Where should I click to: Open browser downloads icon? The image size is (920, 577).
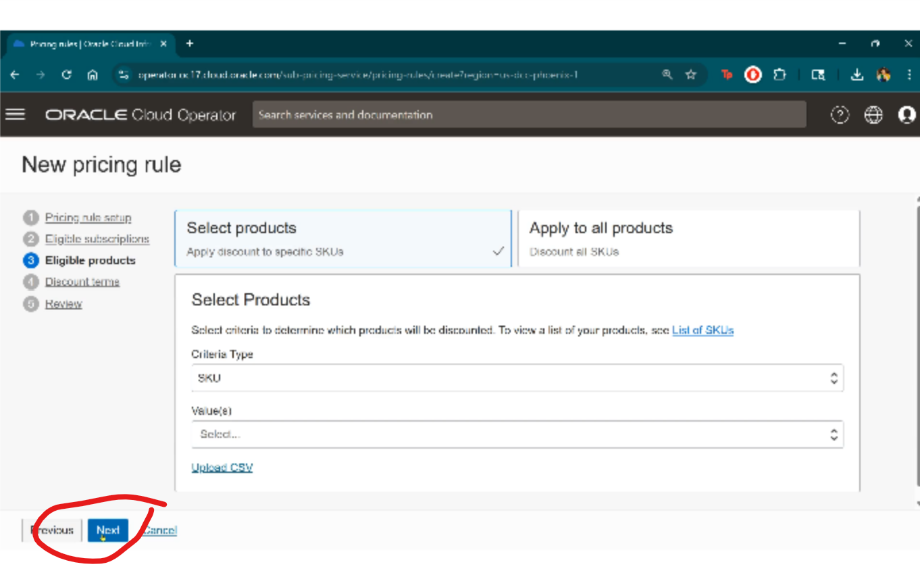click(x=857, y=75)
